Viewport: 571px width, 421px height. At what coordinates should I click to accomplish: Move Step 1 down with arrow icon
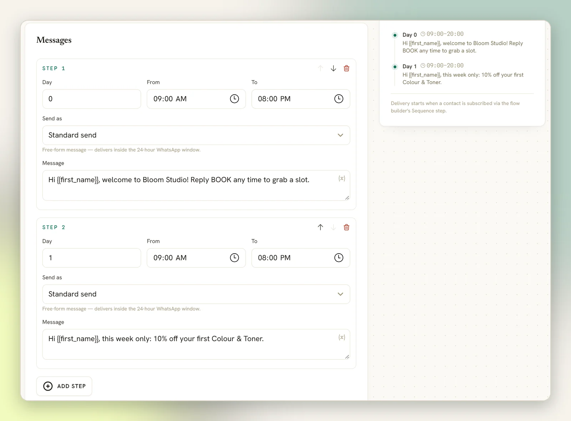coord(333,68)
